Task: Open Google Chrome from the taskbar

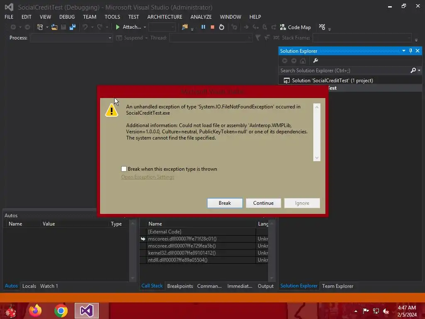Action: pos(61,311)
